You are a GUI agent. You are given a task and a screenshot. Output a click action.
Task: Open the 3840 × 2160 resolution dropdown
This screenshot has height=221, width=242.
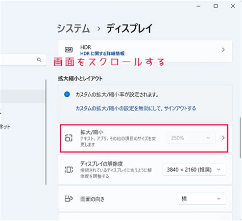click(x=194, y=170)
